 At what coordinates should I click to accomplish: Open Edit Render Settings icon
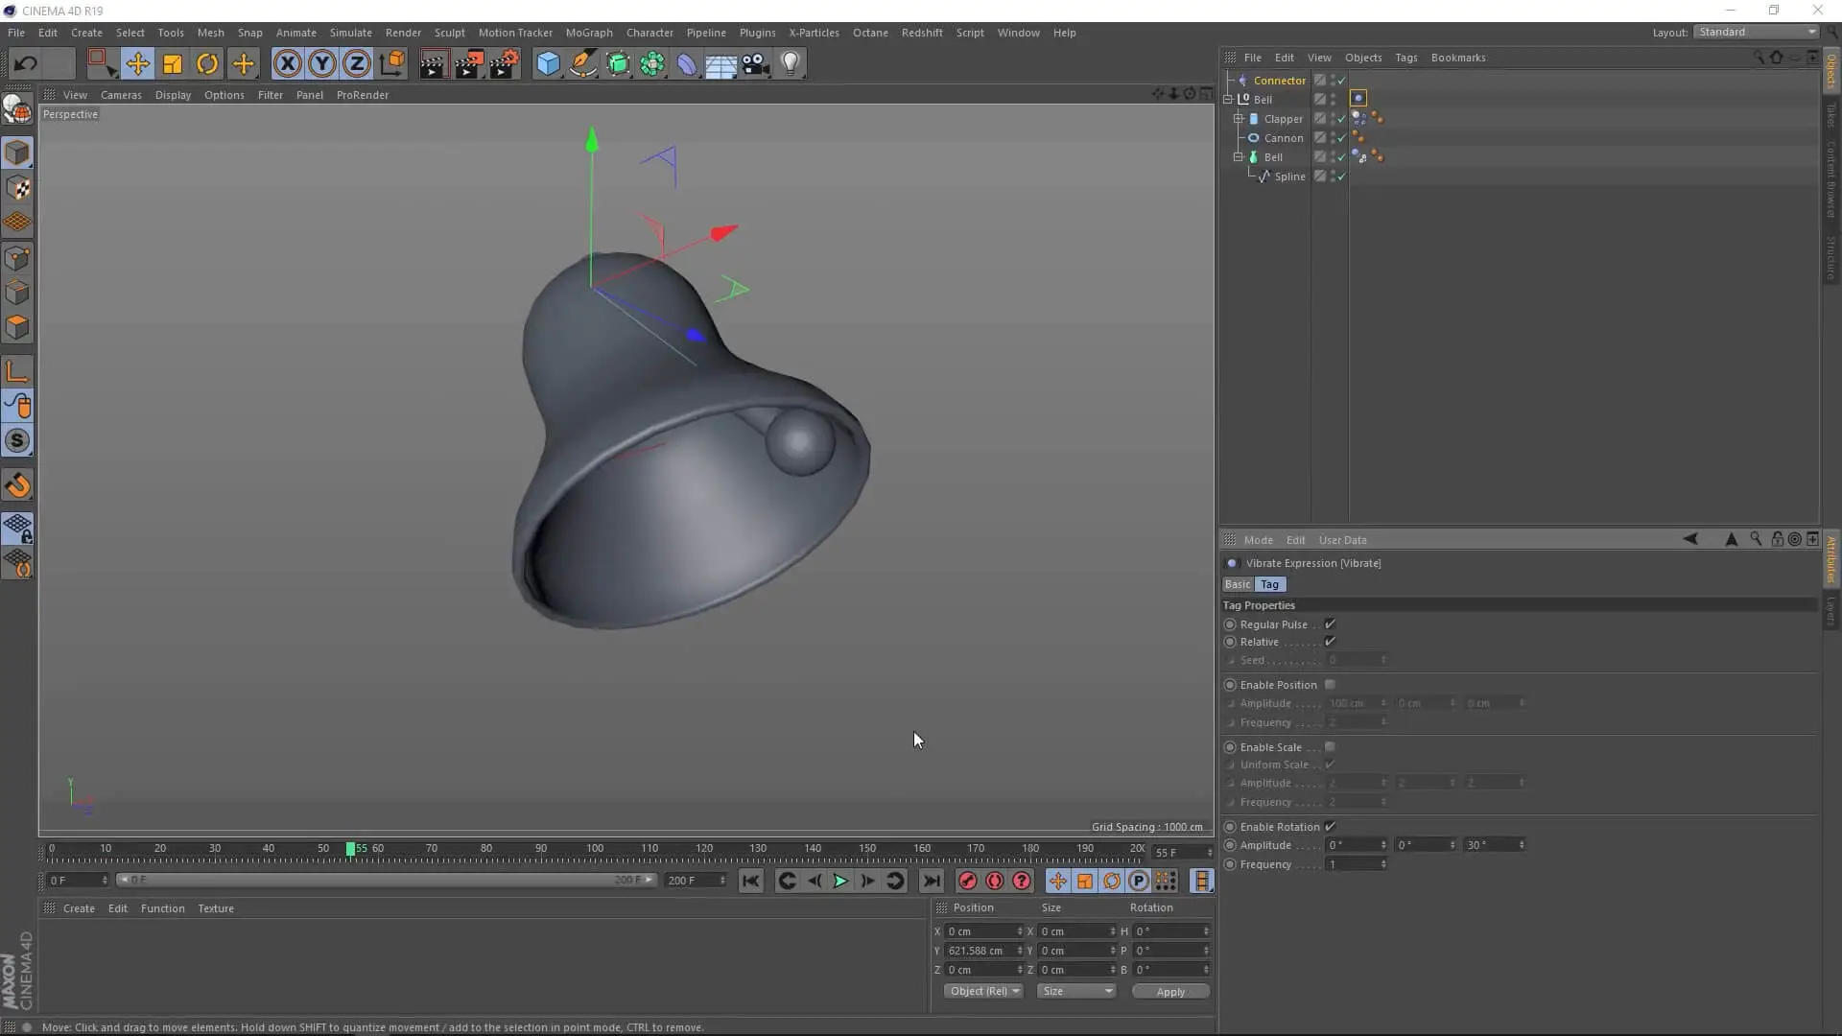pos(504,64)
